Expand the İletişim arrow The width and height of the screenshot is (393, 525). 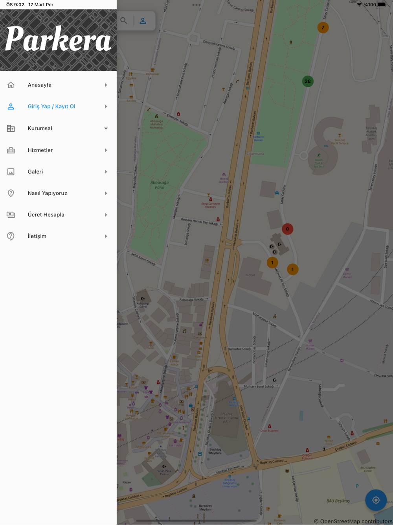106,236
